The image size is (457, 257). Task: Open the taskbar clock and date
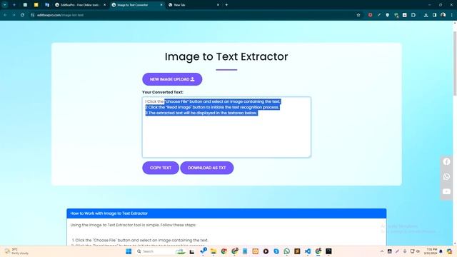point(431,251)
